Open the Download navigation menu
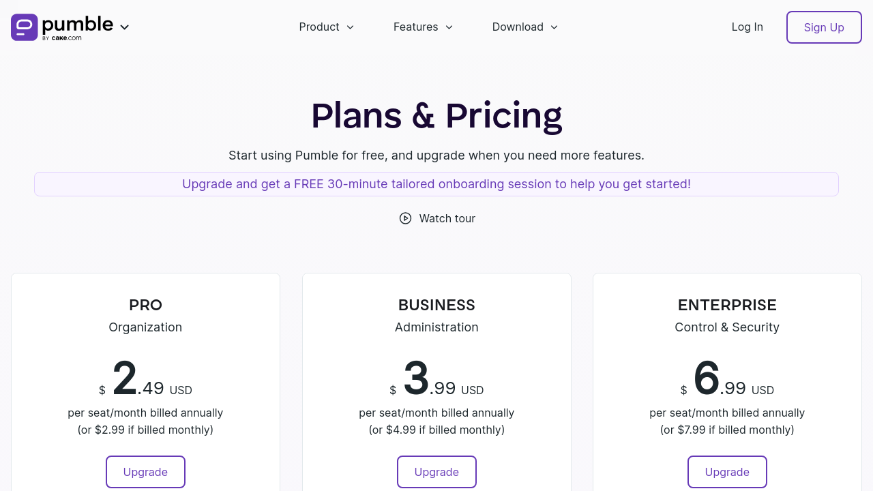Screen dimensions: 873x491 524,27
